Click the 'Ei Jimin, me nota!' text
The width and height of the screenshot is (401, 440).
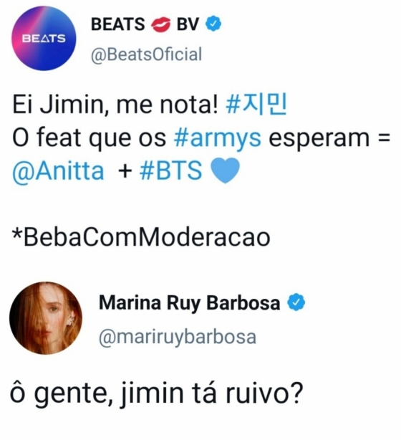(x=115, y=105)
